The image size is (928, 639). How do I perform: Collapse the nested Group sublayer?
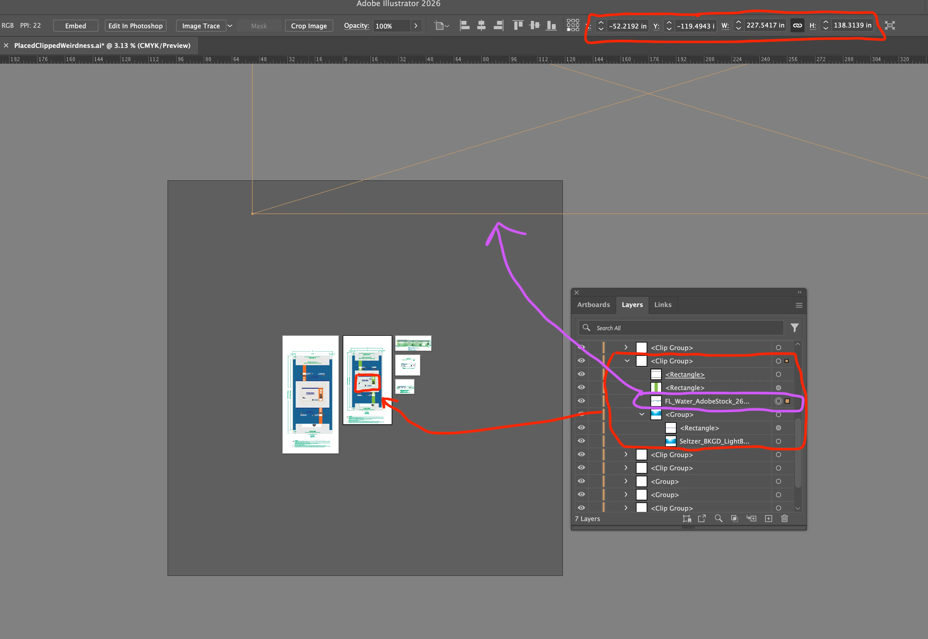pyautogui.click(x=642, y=414)
